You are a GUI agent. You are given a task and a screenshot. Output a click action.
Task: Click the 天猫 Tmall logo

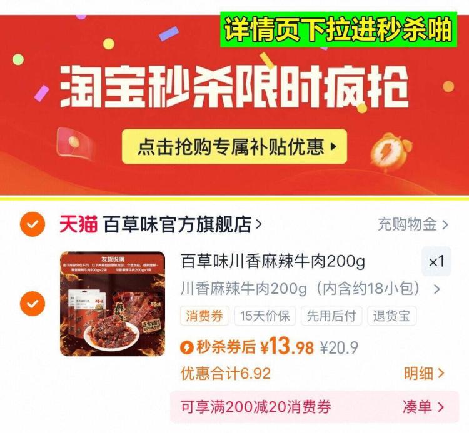(79, 224)
